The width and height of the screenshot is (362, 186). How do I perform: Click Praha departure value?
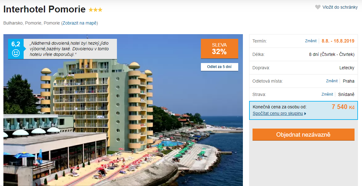click(348, 81)
